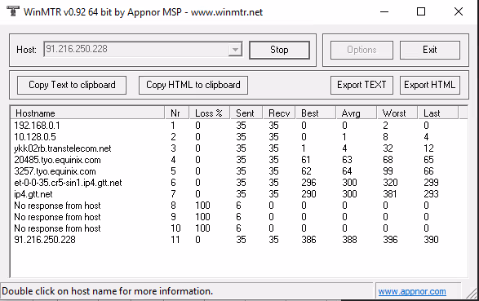
Task: Click the Last value 390 of hop 11
Action: pos(431,240)
